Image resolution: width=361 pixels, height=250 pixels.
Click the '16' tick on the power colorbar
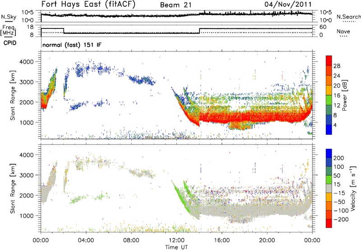point(337,96)
